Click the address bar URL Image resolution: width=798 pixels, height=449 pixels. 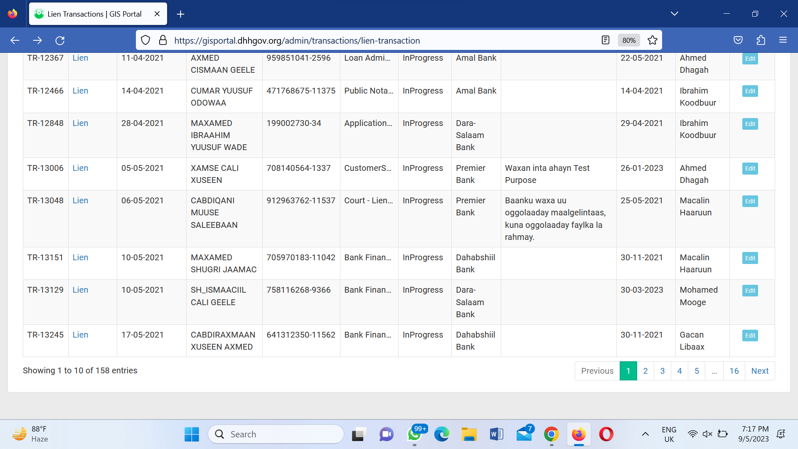(x=297, y=40)
